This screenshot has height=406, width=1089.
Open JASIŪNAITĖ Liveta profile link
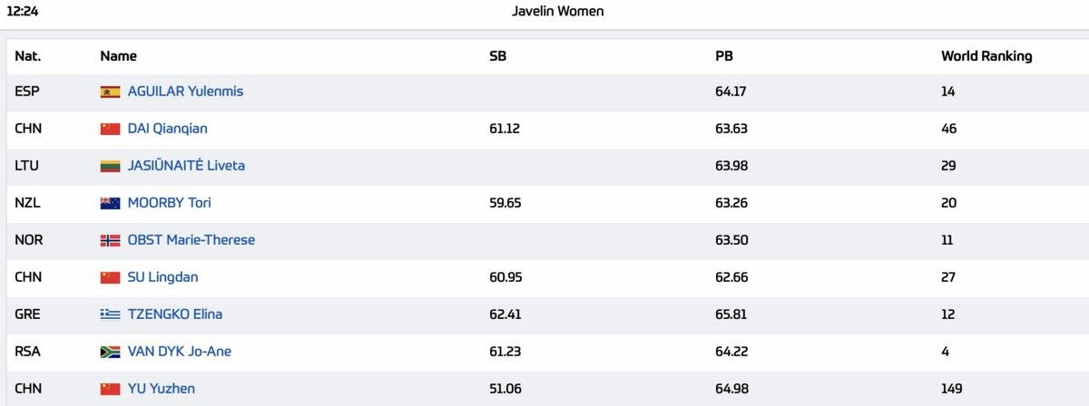[x=186, y=166]
